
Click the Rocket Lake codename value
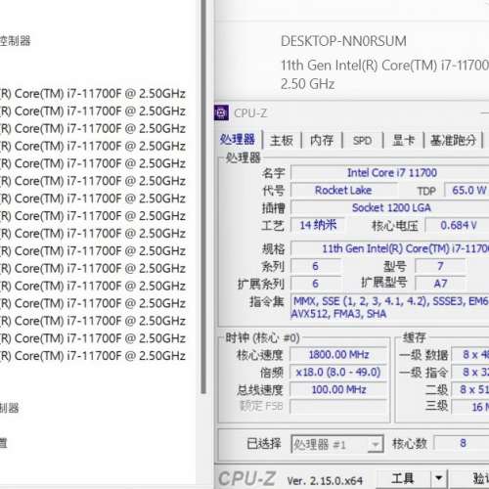coord(343,190)
